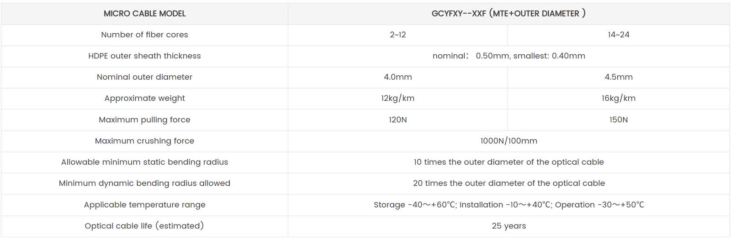Click the 25 years cable life value
Viewport: 731px width, 239px height.
tap(509, 226)
